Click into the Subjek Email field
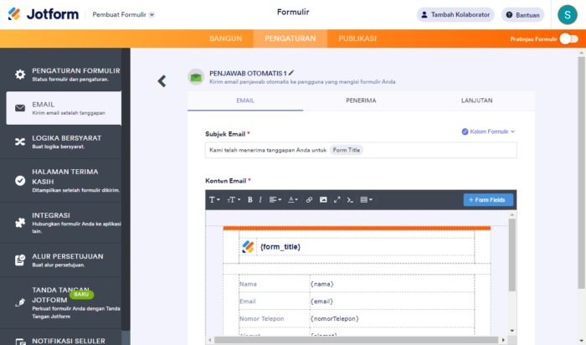The width and height of the screenshot is (586, 345). (x=361, y=150)
